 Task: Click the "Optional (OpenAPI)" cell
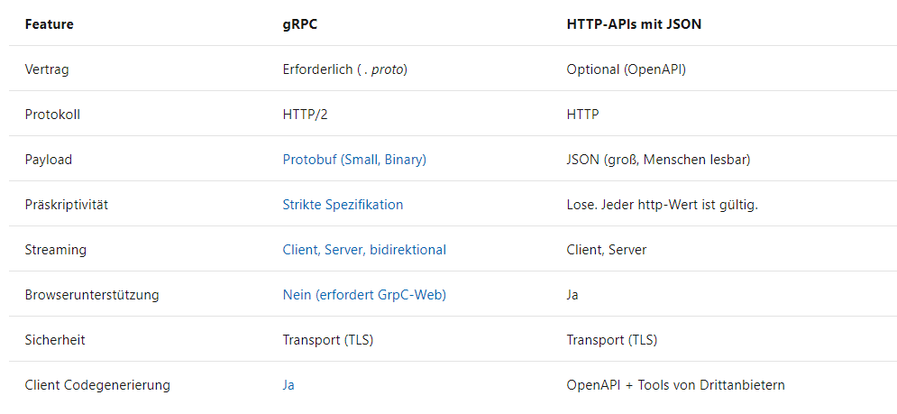pyautogui.click(x=626, y=69)
